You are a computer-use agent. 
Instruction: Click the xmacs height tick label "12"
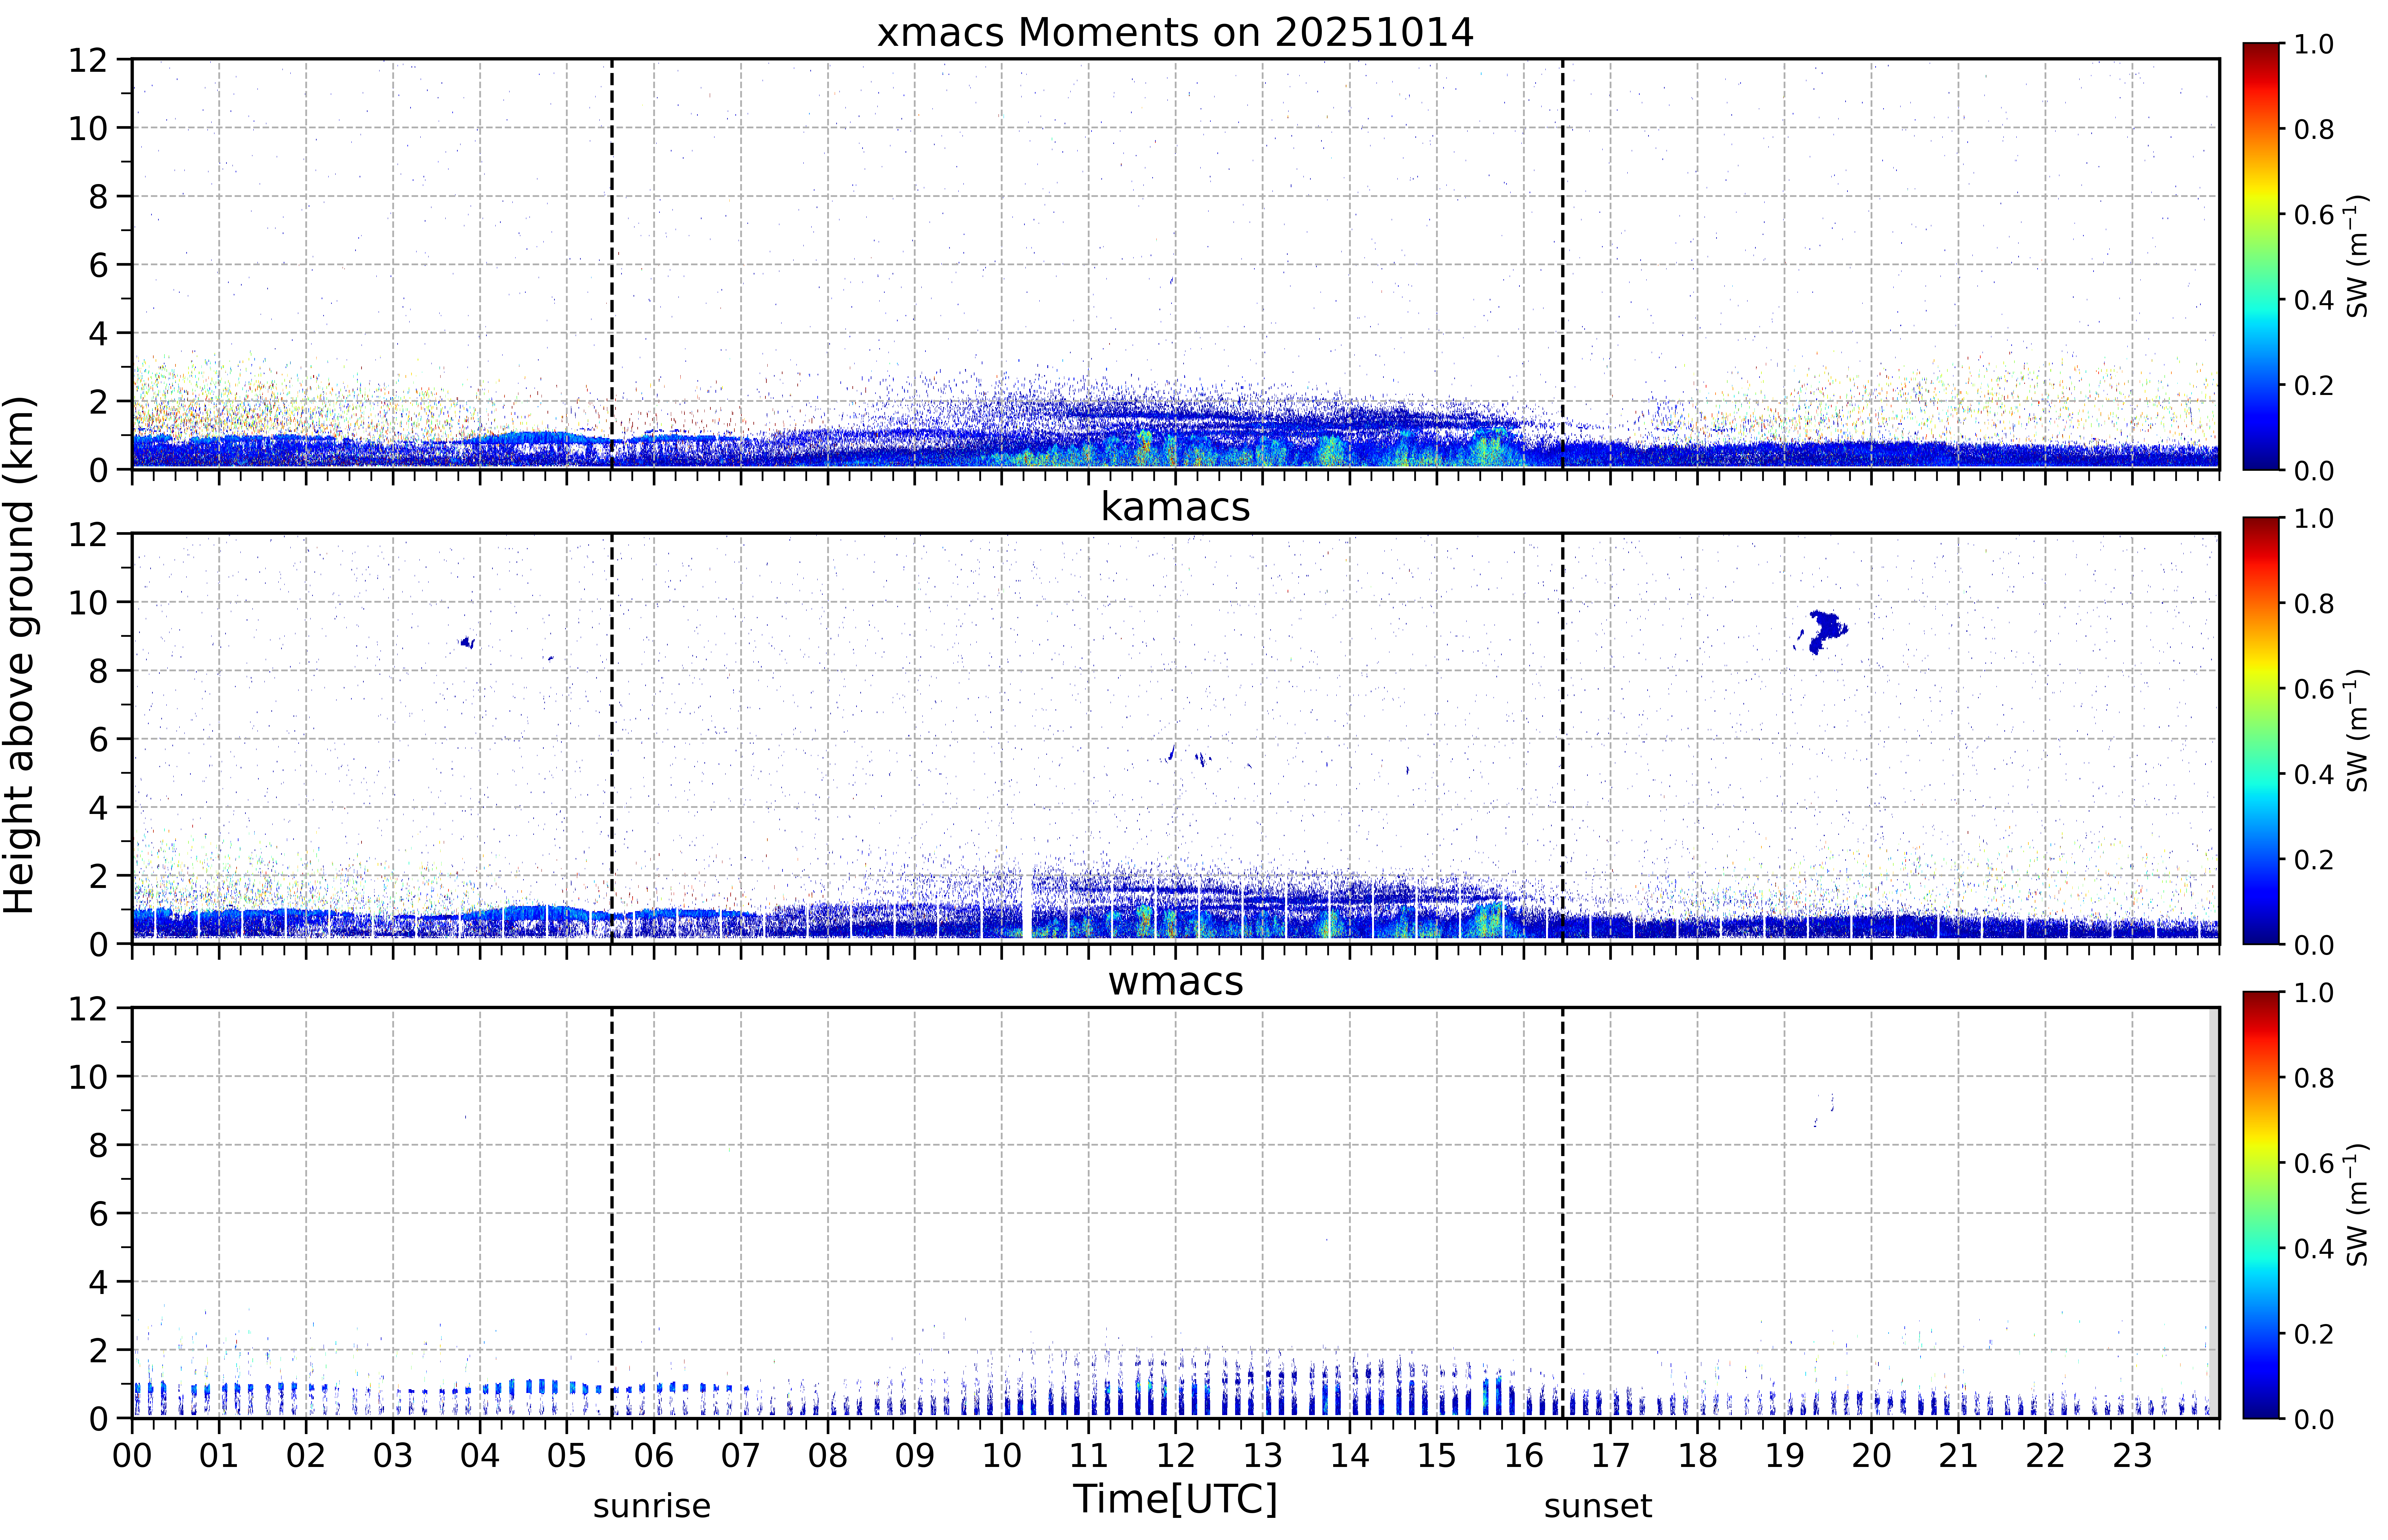tap(88, 60)
